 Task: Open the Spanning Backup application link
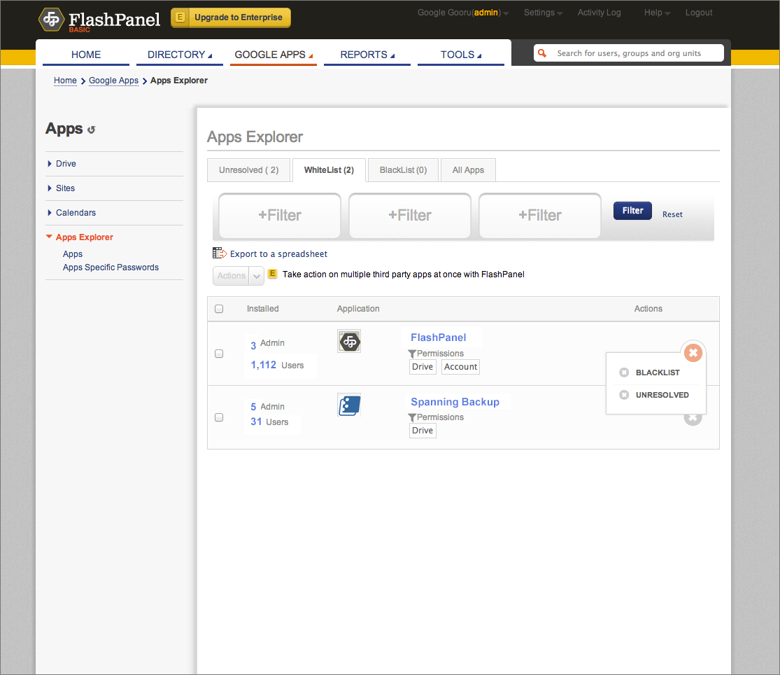click(455, 402)
